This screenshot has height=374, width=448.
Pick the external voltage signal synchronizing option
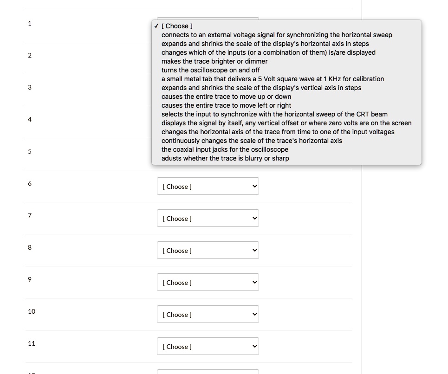[277, 35]
